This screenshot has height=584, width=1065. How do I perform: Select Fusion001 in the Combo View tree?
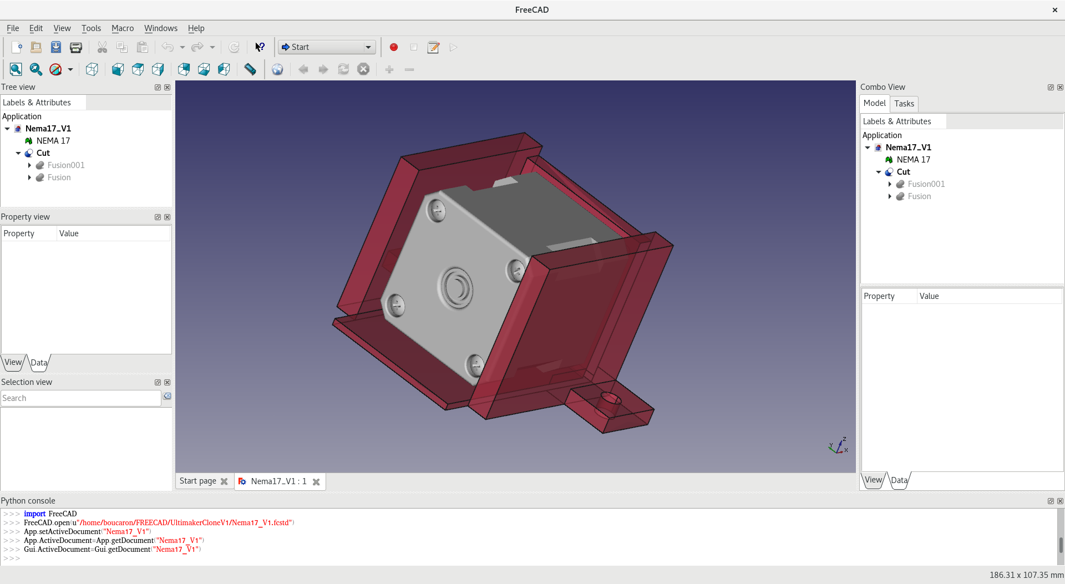926,184
